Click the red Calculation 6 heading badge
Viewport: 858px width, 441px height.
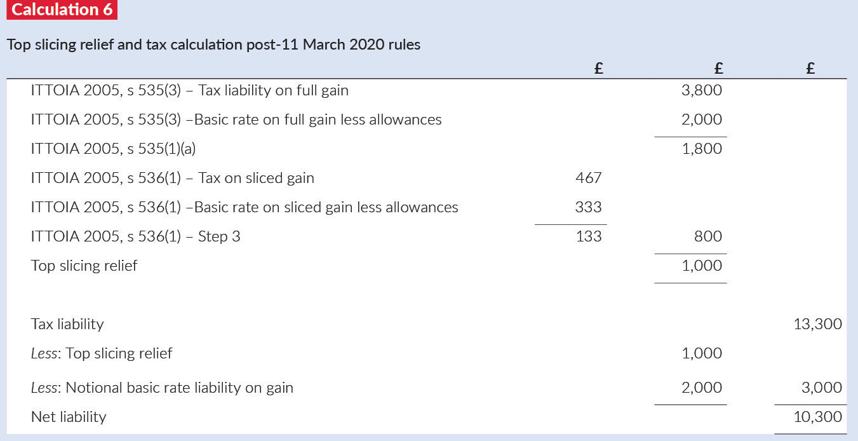(62, 10)
